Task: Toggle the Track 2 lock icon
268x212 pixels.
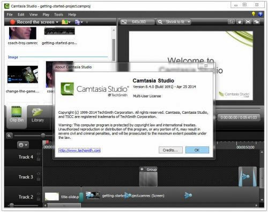Action: (39, 199)
